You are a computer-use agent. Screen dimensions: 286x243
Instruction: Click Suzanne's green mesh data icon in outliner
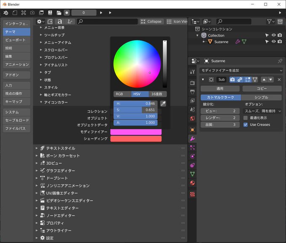pos(244,42)
